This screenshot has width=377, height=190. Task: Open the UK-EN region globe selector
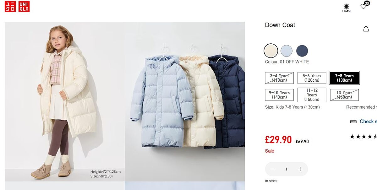click(347, 8)
